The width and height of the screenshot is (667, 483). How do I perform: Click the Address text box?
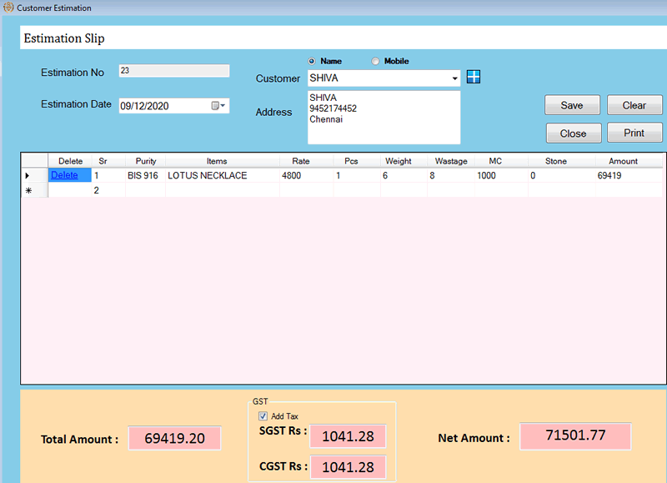coord(384,118)
